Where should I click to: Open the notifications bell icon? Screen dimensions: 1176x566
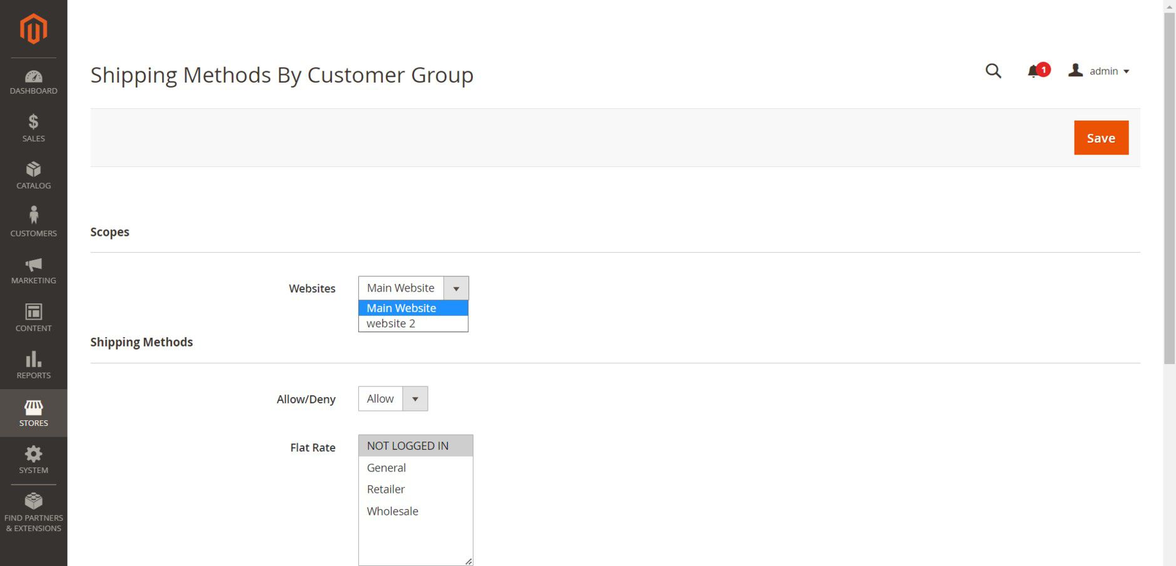tap(1034, 71)
